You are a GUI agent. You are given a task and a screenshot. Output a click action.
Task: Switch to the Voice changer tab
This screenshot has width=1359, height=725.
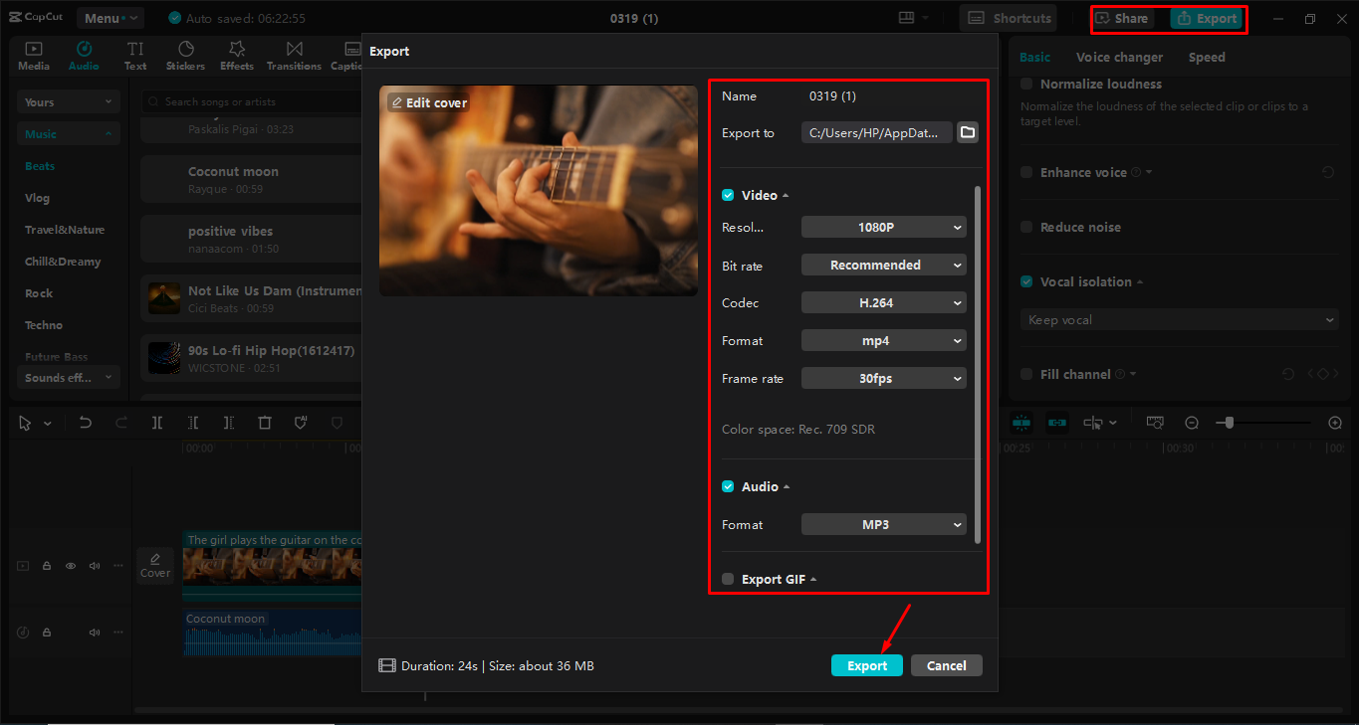tap(1120, 57)
